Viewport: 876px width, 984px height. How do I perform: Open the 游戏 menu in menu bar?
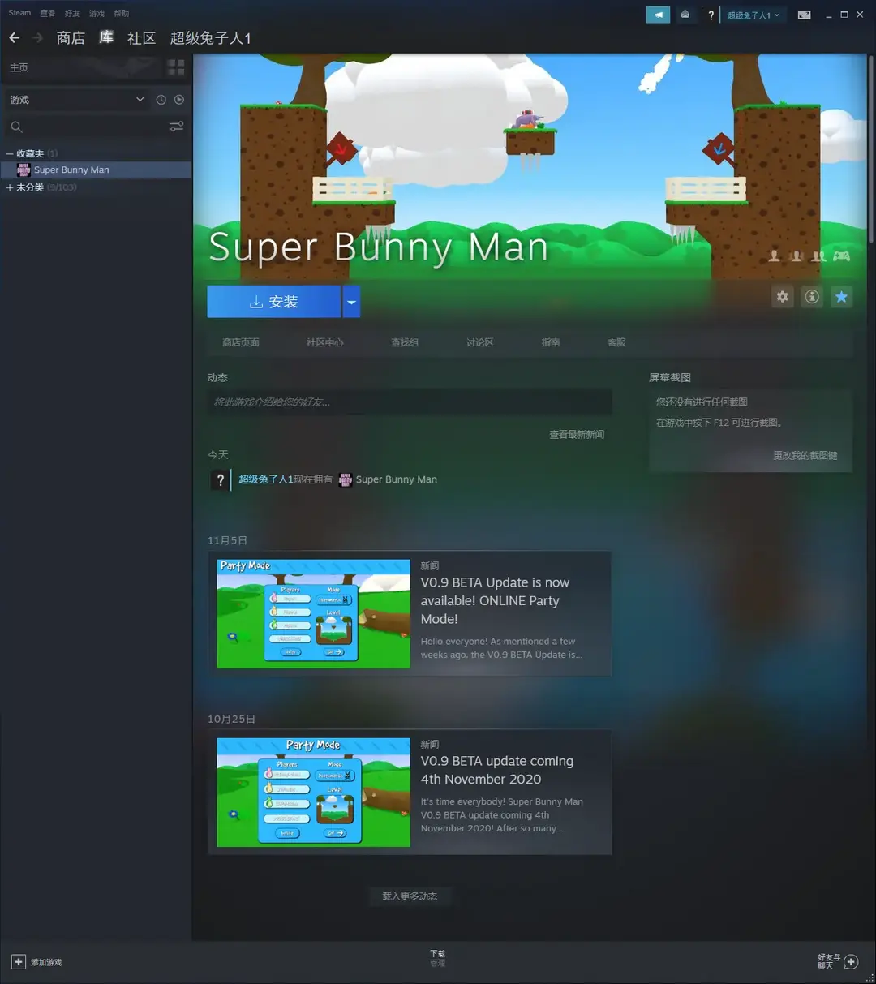tap(97, 13)
